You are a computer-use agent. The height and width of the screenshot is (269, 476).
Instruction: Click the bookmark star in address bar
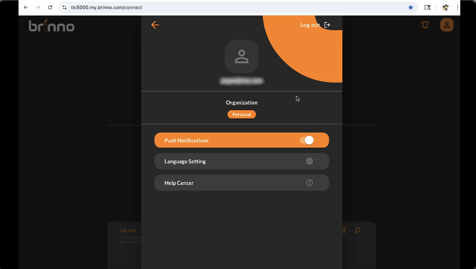tap(410, 7)
